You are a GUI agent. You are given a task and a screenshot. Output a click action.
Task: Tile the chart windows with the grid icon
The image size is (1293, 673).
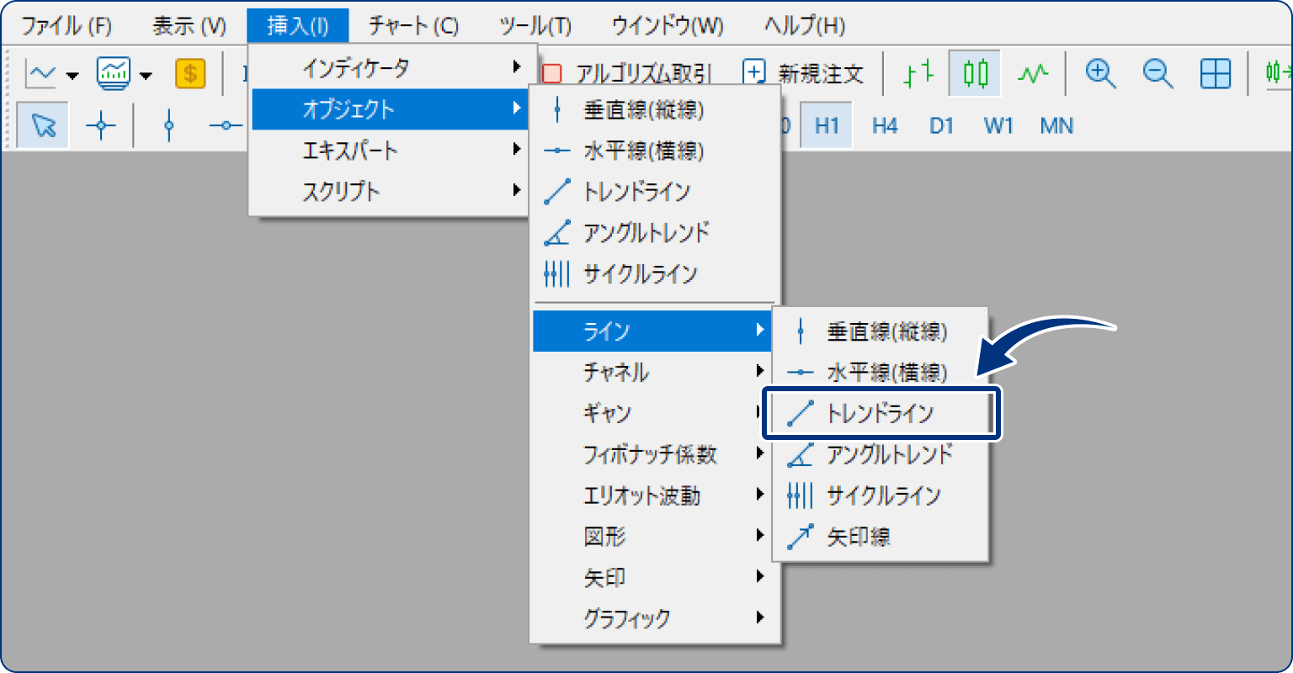tap(1215, 73)
